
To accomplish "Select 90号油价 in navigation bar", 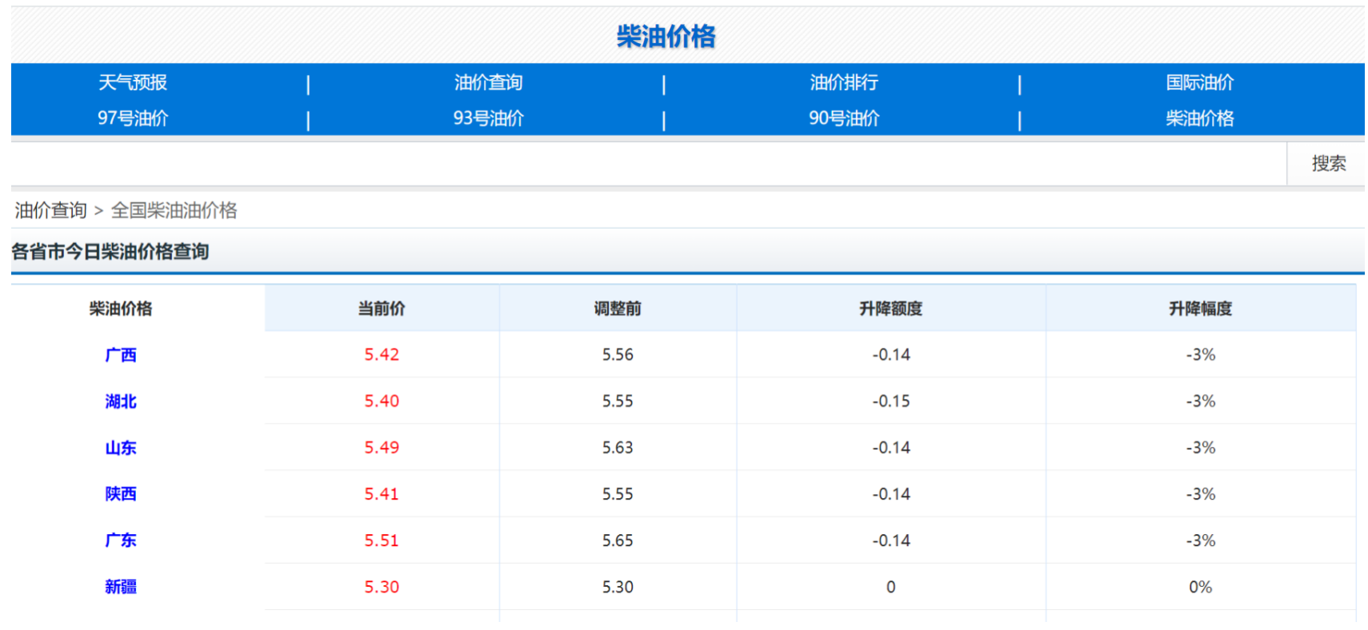I will click(843, 118).
